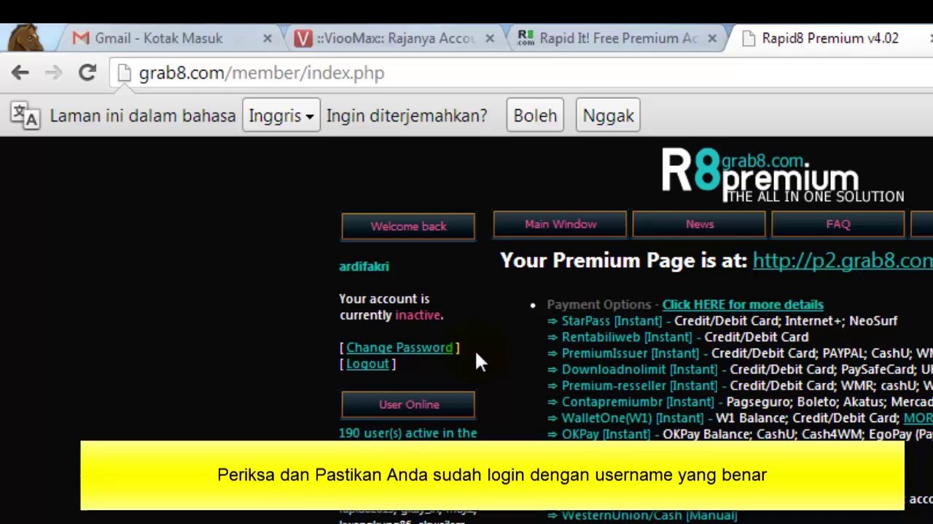
Task: Decline translation with the Nggak button
Action: [x=608, y=116]
